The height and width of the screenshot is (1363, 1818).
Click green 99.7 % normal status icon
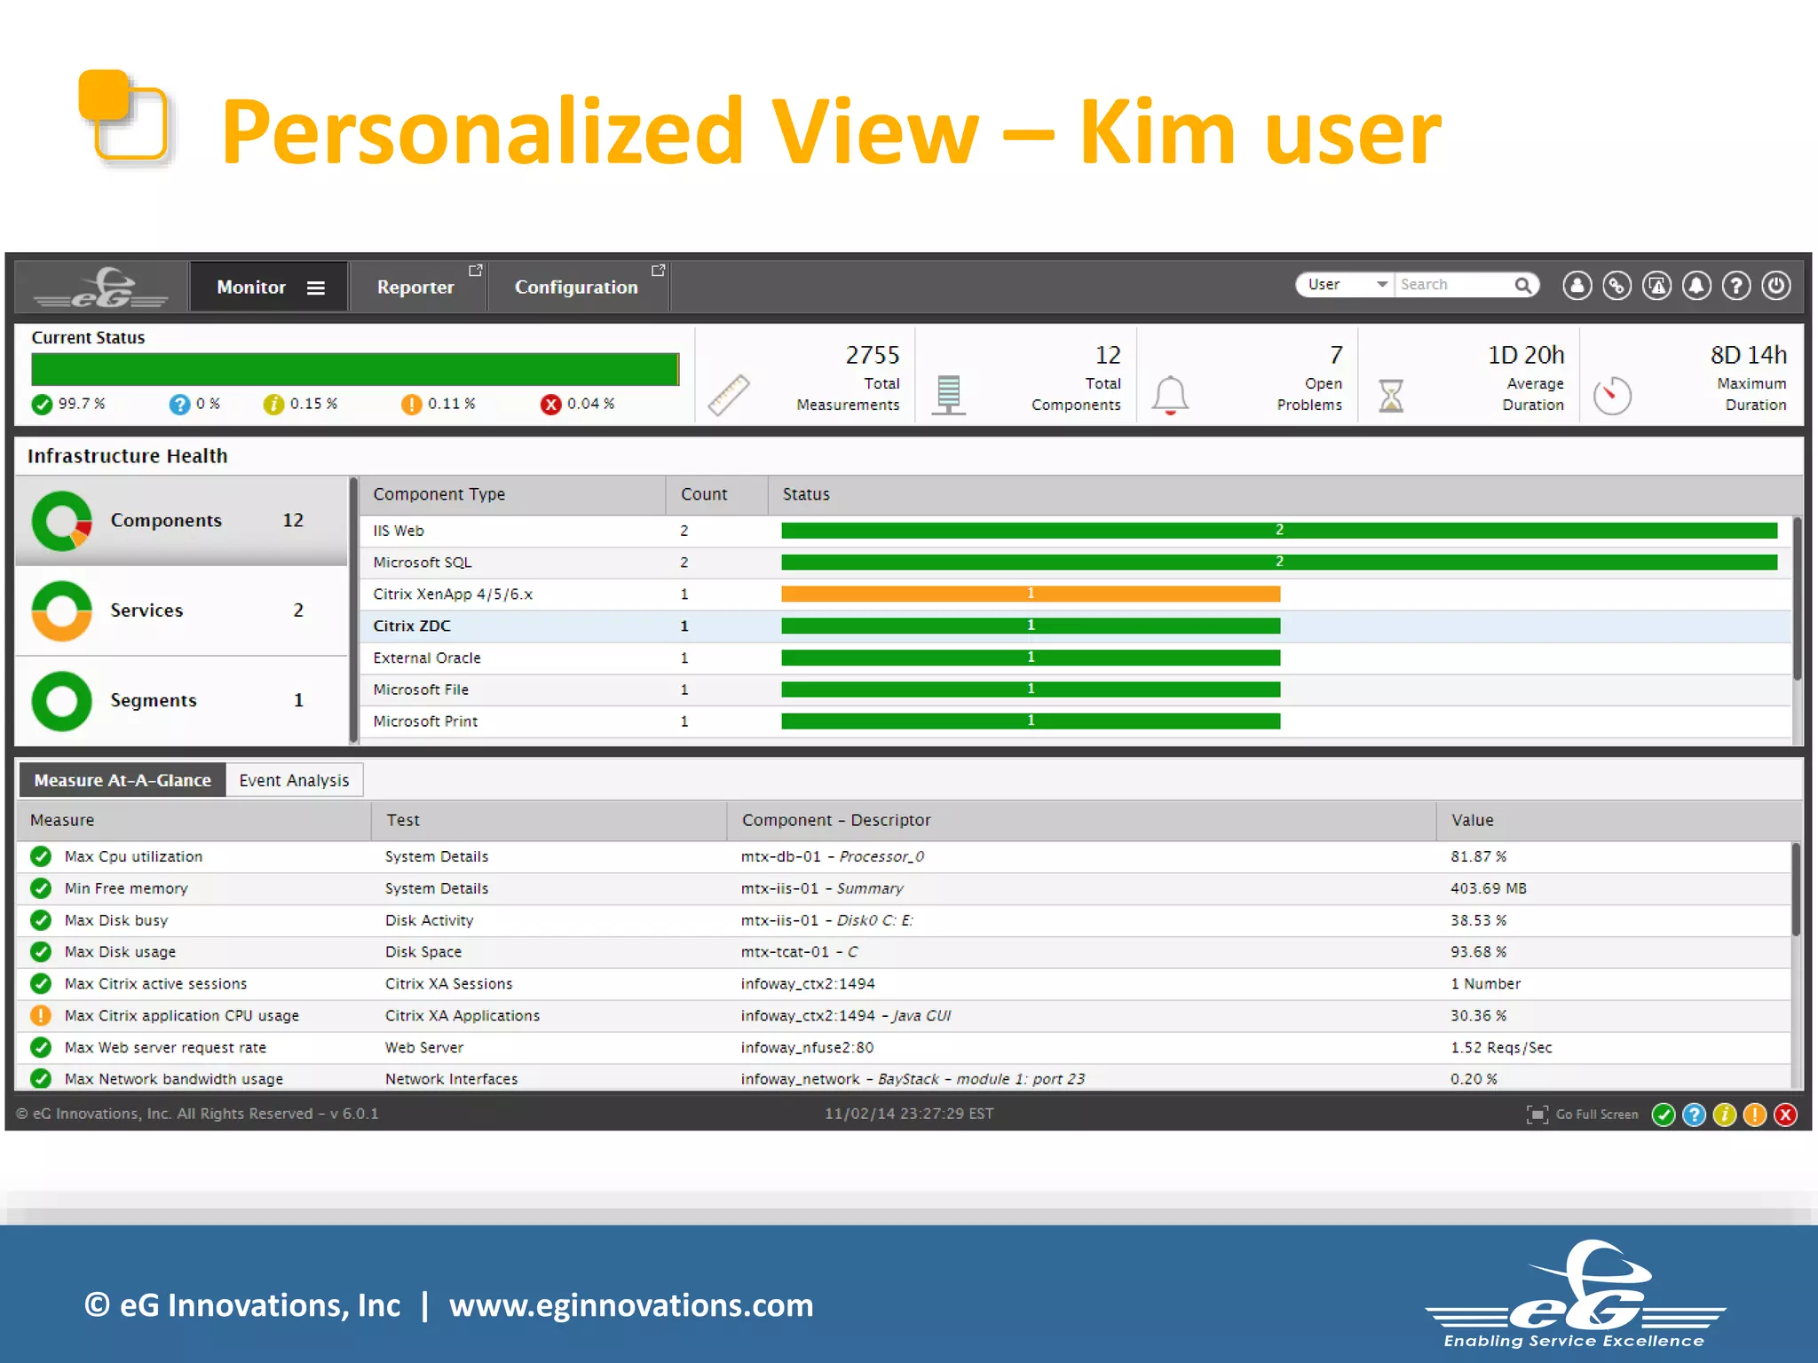point(42,405)
